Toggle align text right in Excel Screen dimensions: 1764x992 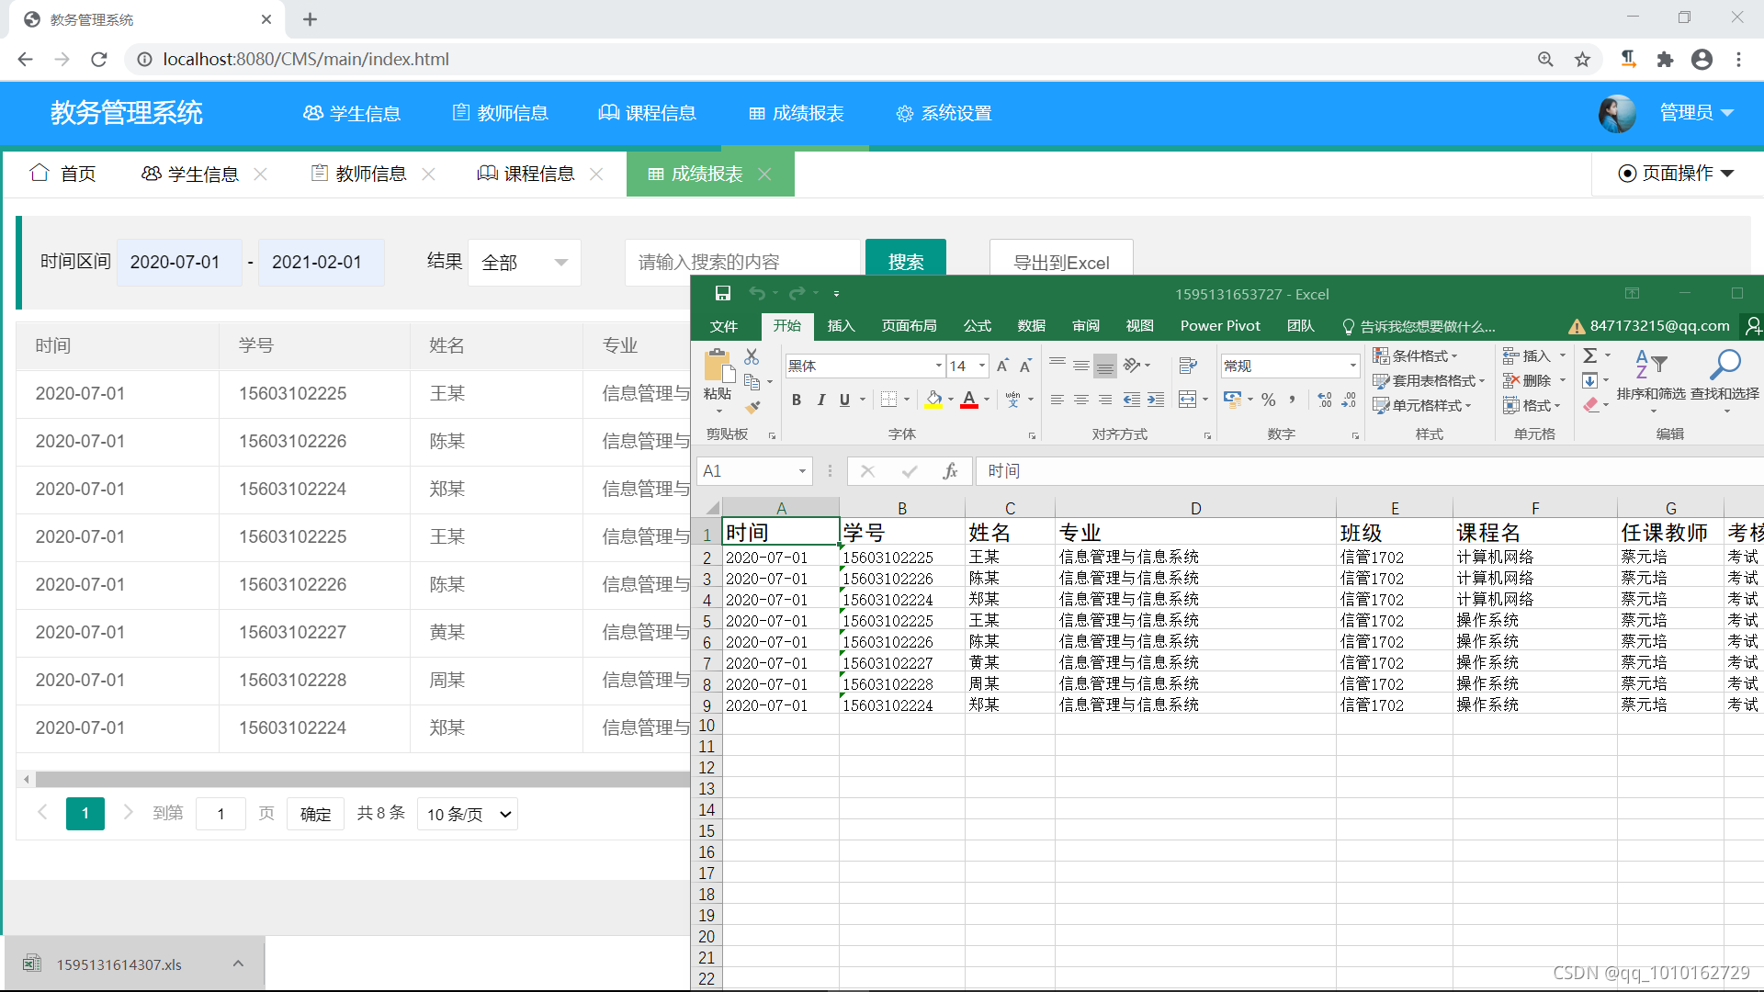tap(1105, 400)
